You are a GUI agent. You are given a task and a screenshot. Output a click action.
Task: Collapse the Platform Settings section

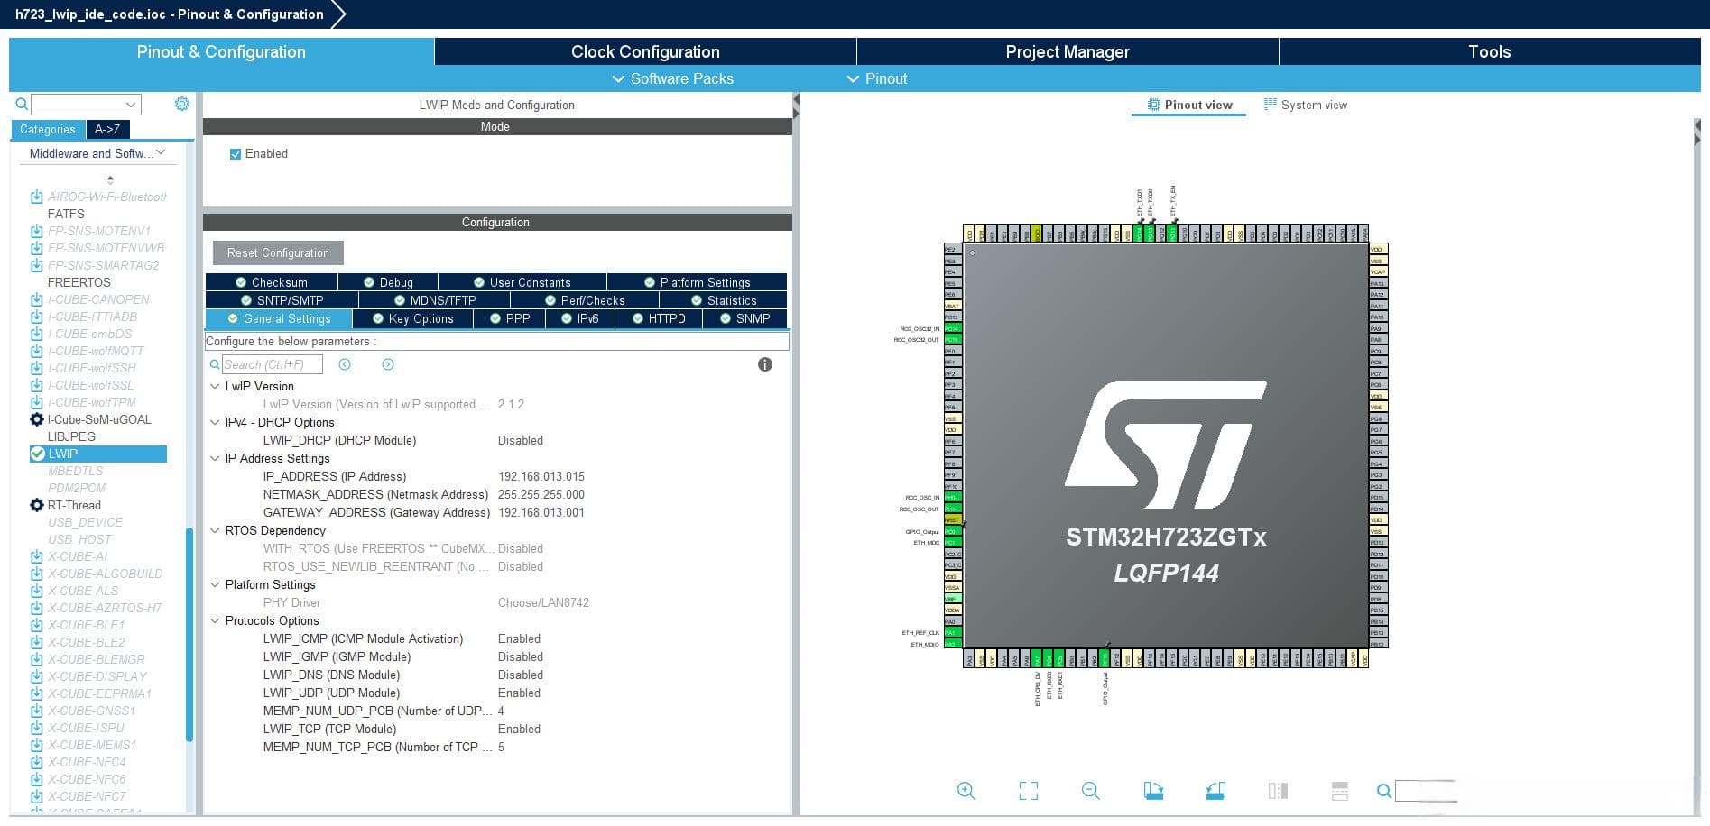coord(215,584)
